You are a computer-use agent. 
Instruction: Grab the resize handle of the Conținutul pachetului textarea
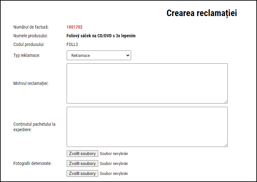point(226,145)
